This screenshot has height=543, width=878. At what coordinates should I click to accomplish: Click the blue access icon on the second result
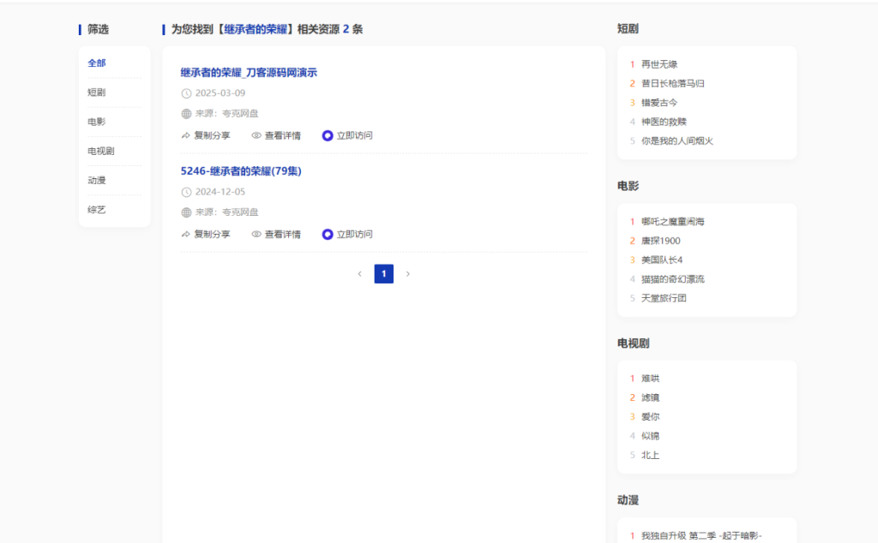tap(326, 234)
